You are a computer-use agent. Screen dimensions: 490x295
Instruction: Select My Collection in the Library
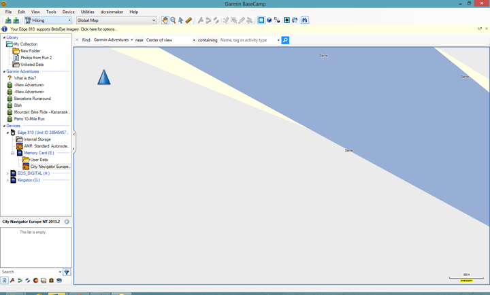tap(26, 44)
